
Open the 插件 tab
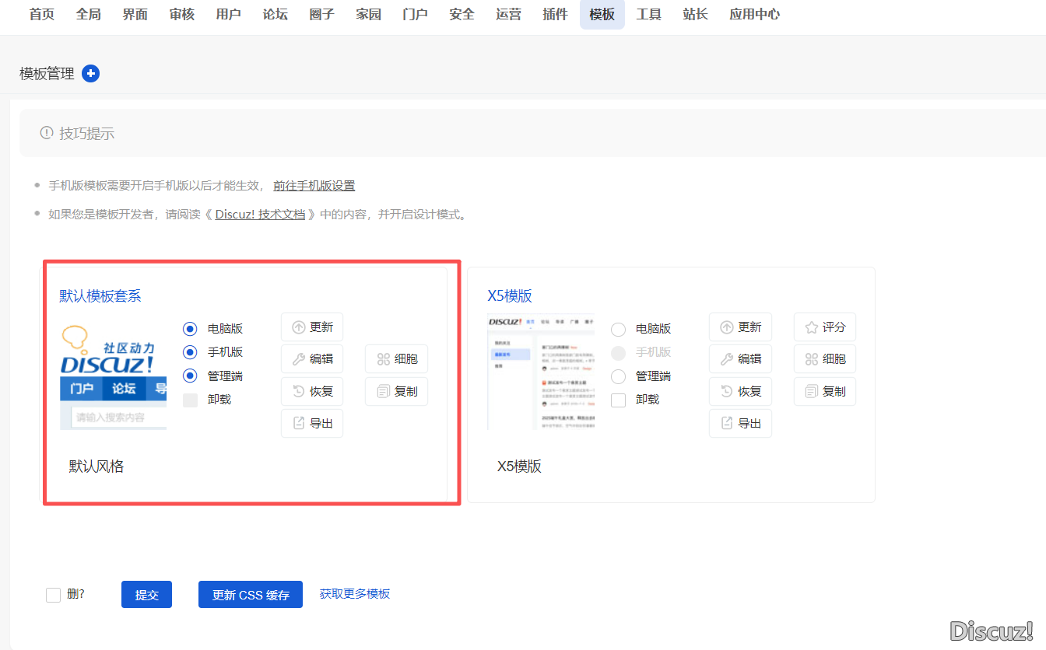(556, 14)
